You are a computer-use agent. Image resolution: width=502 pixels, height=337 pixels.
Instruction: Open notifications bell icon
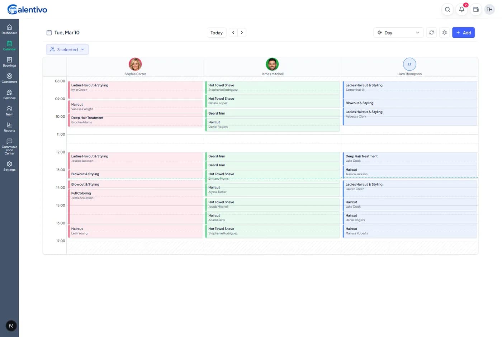461,10
